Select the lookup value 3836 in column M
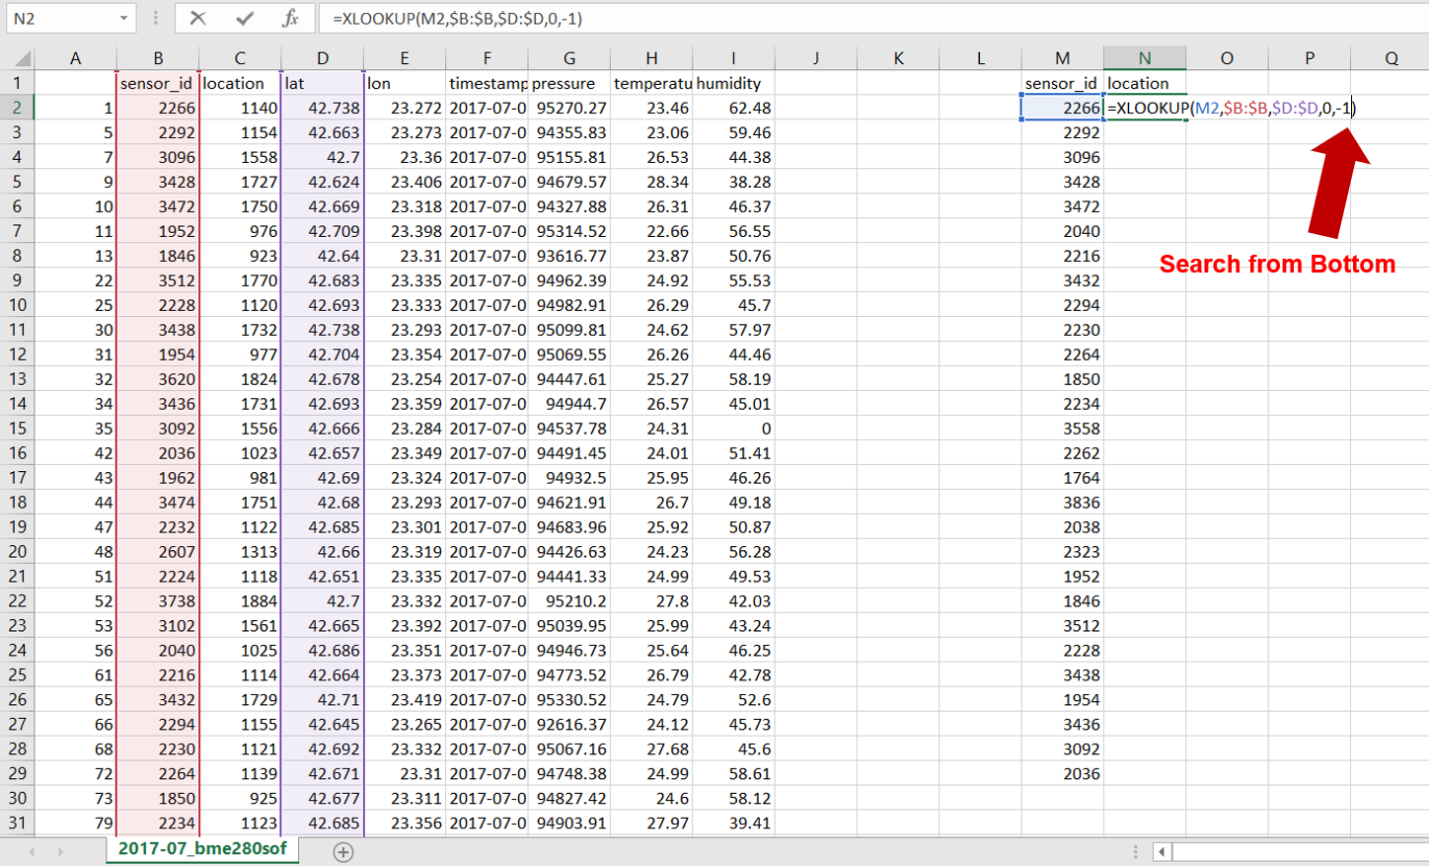This screenshot has height=866, width=1429. (1063, 503)
